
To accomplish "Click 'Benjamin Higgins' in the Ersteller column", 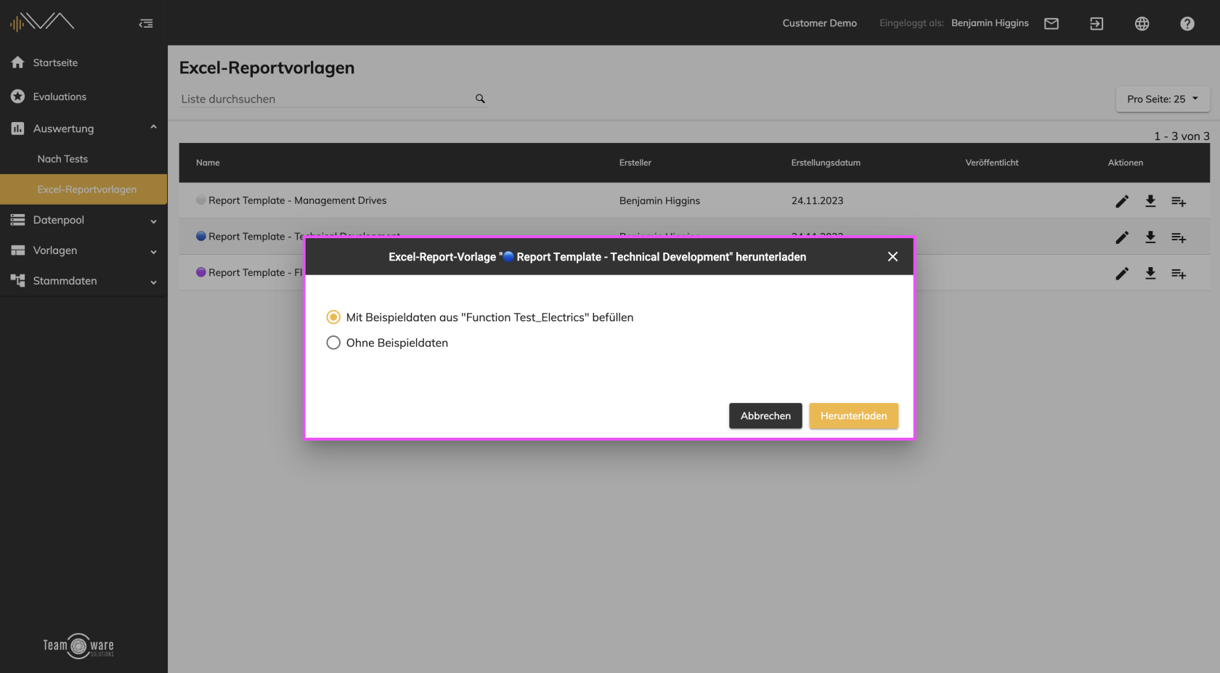I will [x=659, y=200].
